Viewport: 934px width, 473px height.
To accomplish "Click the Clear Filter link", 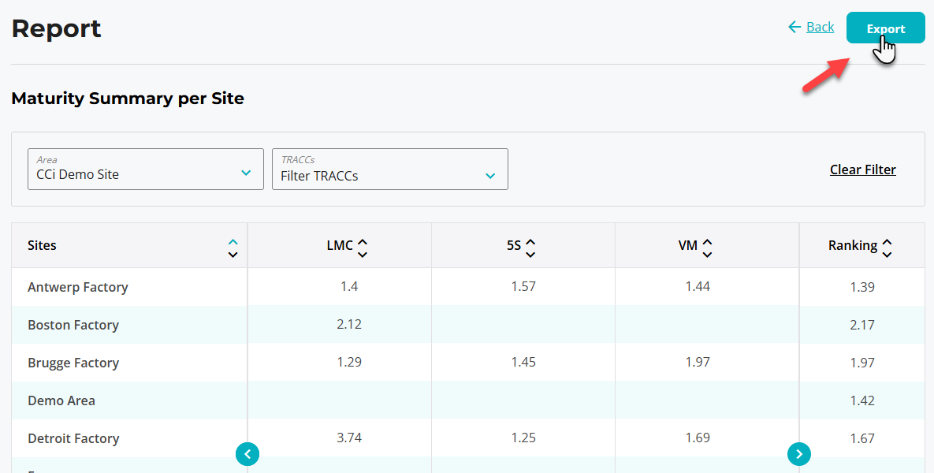I will tap(862, 169).
